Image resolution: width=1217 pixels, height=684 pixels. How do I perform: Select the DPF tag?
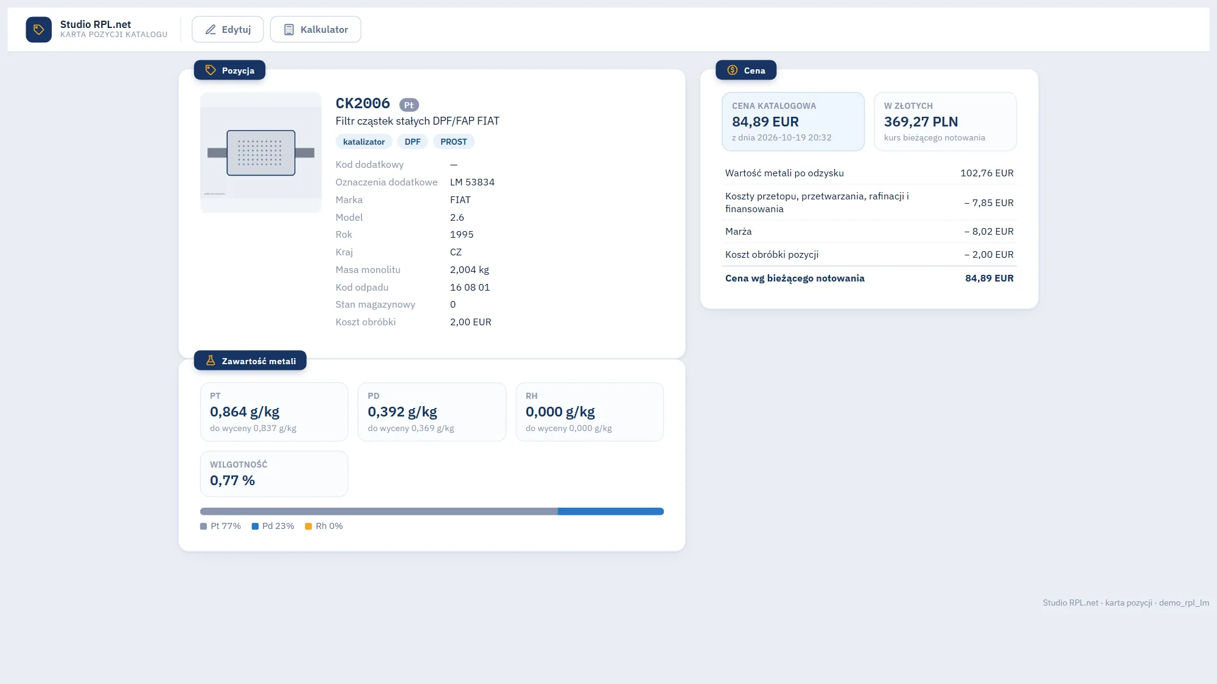(x=413, y=142)
